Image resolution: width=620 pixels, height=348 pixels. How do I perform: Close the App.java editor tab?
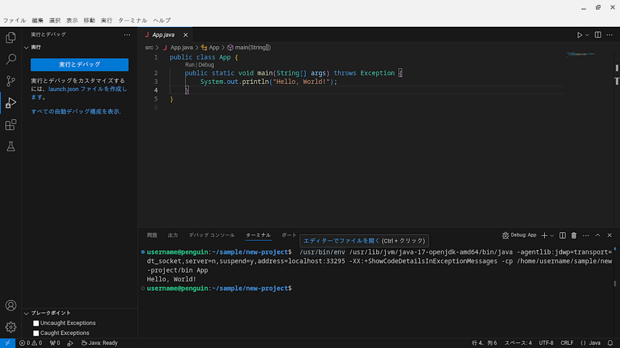pyautogui.click(x=185, y=35)
